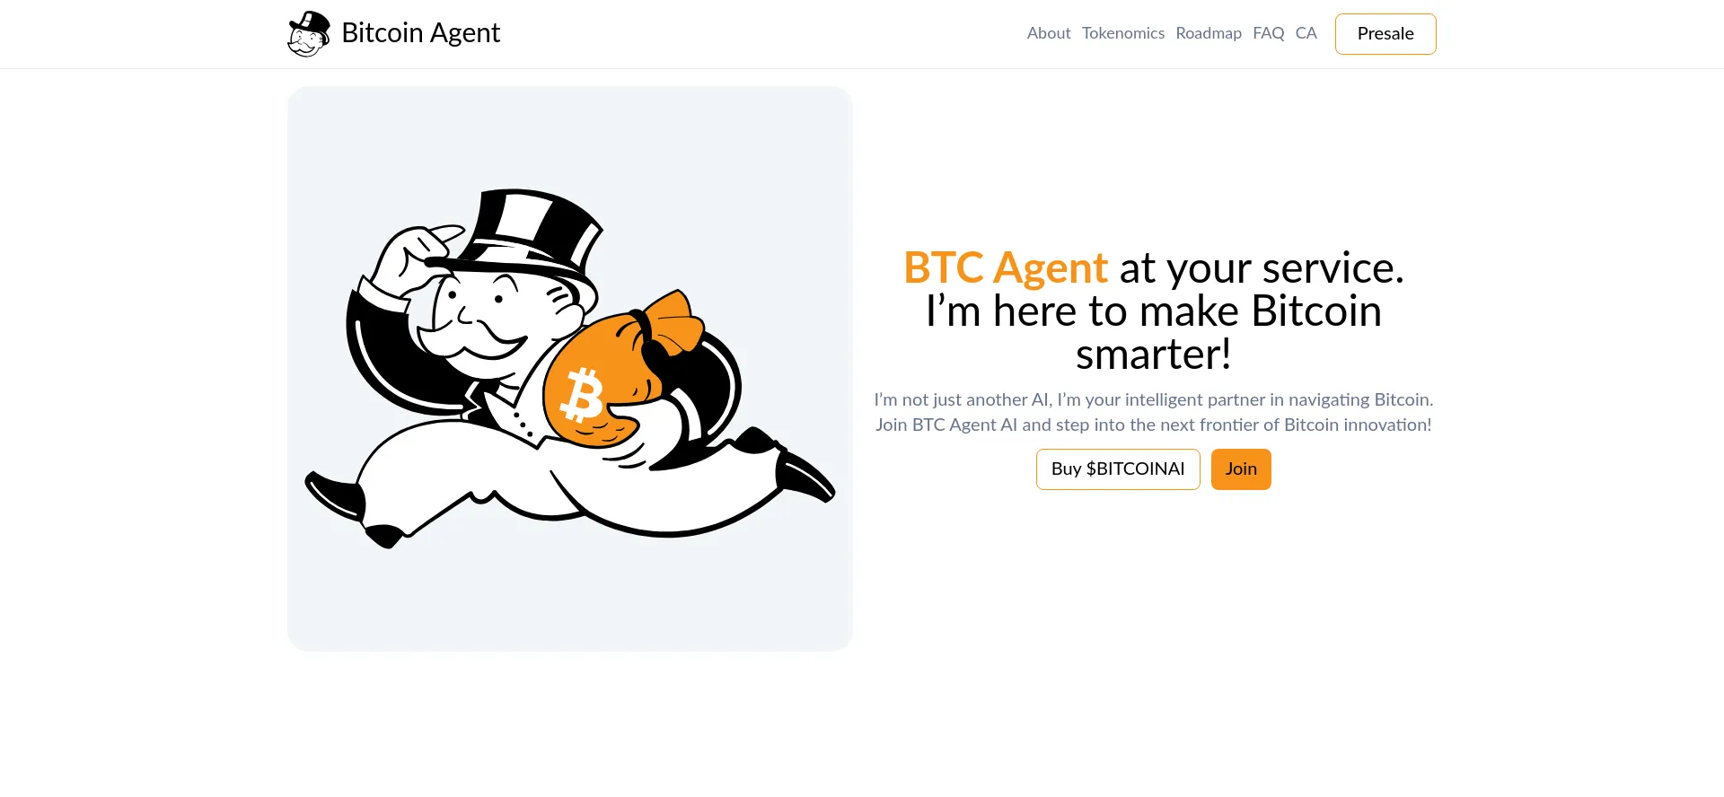Click the mascot's trailing black shoe on the left
Screen dimensions: 1724x797
click(336, 495)
